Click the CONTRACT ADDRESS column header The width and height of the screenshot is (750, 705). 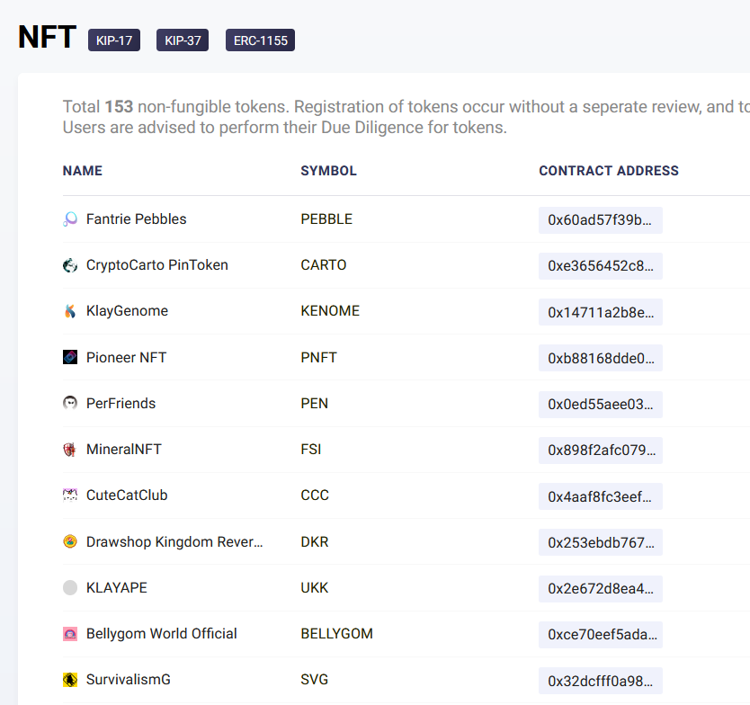(x=609, y=171)
